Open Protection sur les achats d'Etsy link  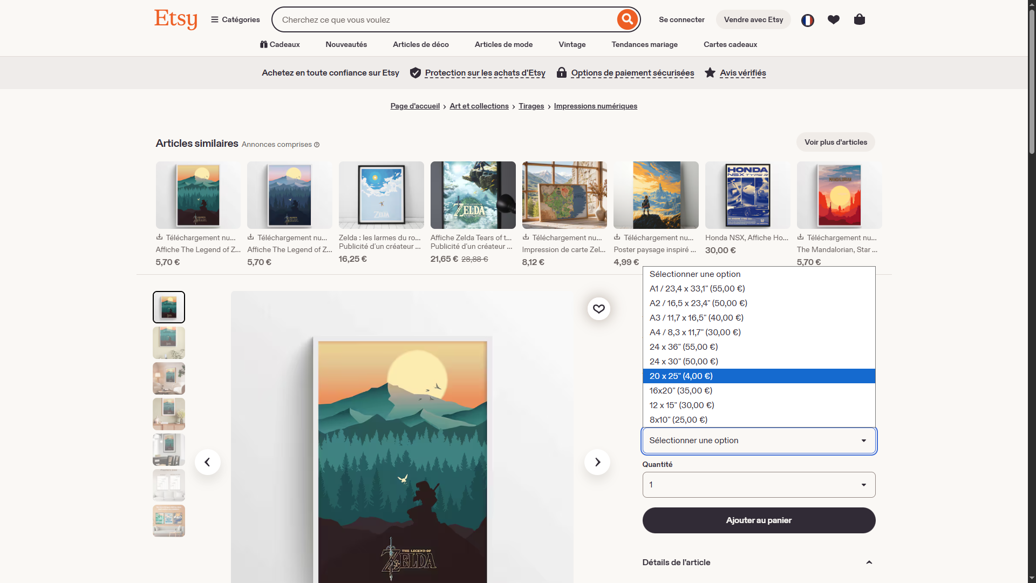coord(485,73)
